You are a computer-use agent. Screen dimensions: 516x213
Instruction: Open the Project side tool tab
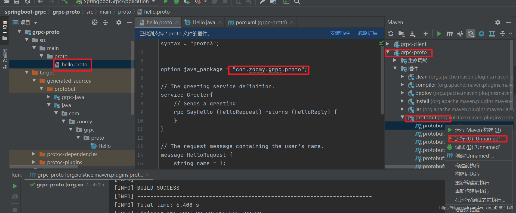(5, 30)
